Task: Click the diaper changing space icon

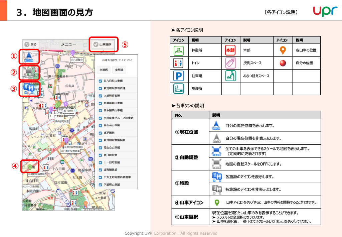Action: pos(230,76)
